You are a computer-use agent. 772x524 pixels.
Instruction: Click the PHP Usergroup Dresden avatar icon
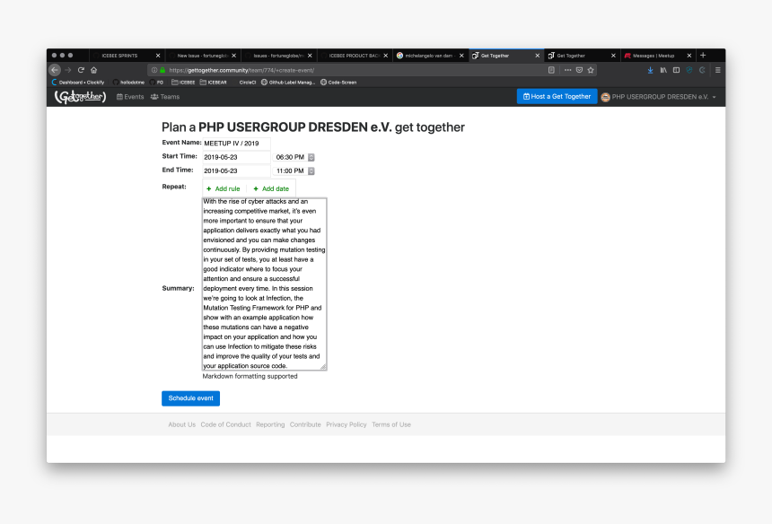606,97
